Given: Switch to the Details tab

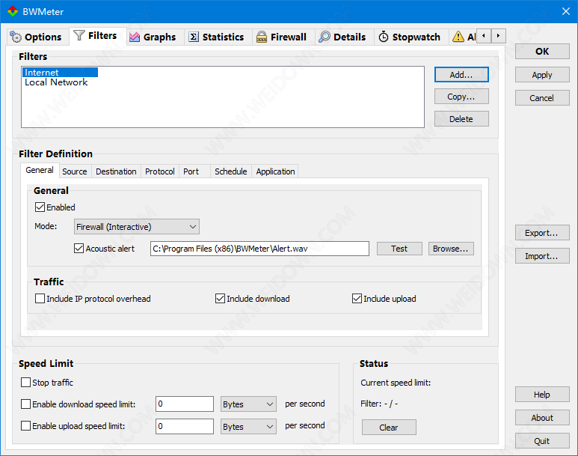Looking at the screenshot, I should (x=344, y=37).
